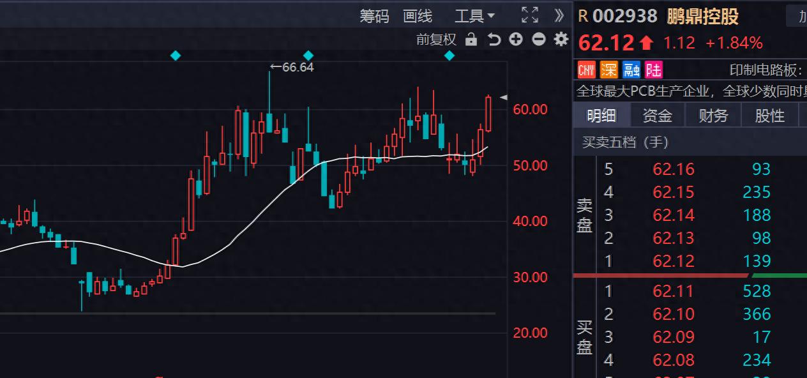The height and width of the screenshot is (378, 807).
Task: Click the red CNY currency tag
Action: pyautogui.click(x=586, y=70)
